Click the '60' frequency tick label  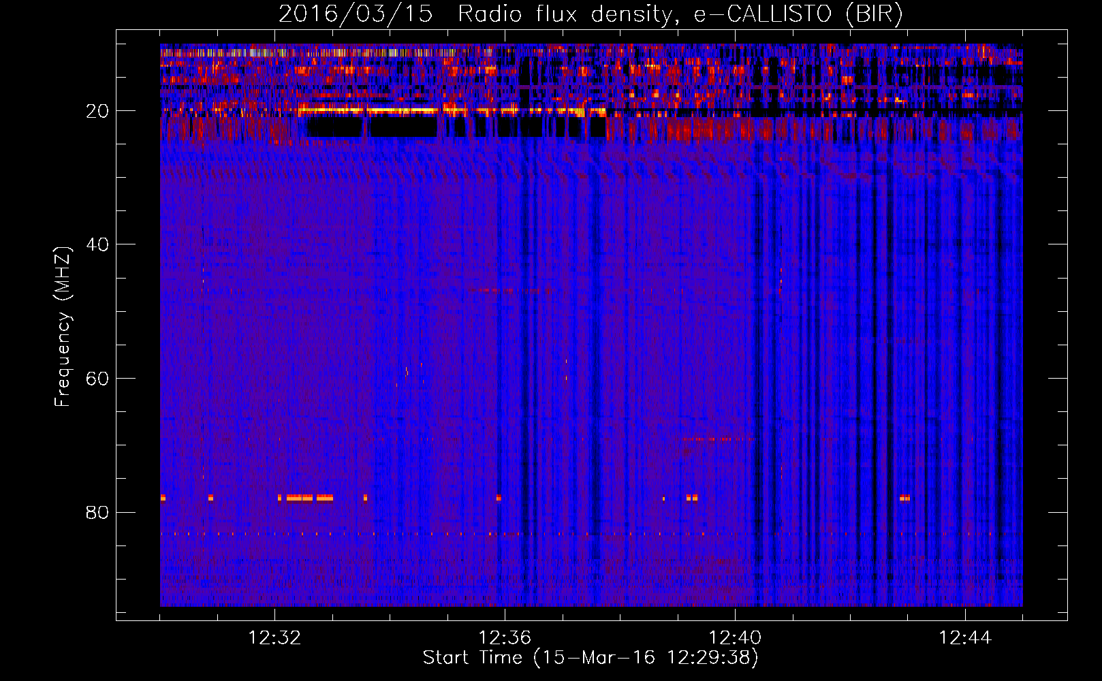click(x=97, y=379)
